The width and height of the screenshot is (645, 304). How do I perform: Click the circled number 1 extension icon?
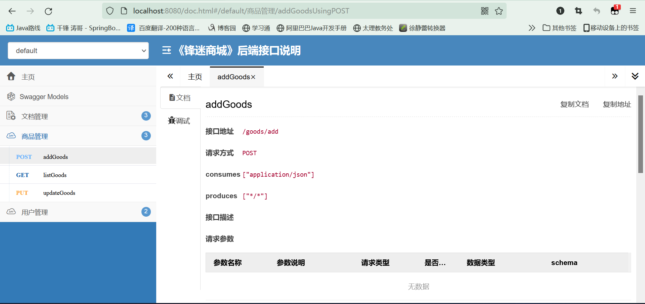(x=560, y=11)
